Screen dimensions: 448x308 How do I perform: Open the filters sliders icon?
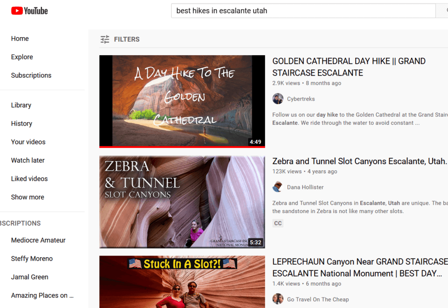[x=105, y=39]
